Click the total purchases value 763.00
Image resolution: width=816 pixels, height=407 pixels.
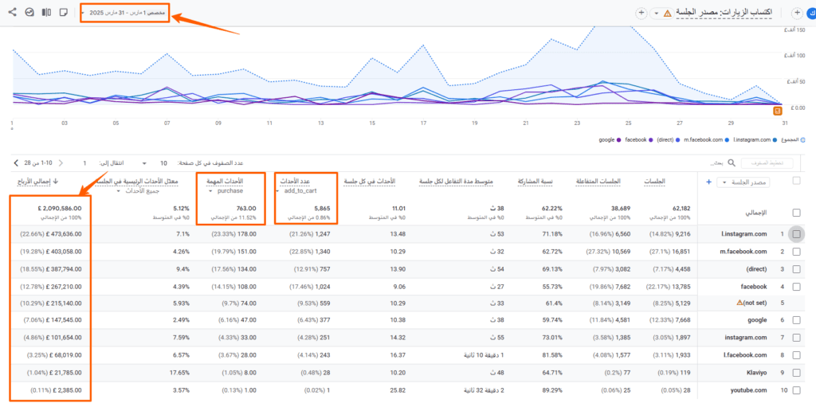(247, 208)
